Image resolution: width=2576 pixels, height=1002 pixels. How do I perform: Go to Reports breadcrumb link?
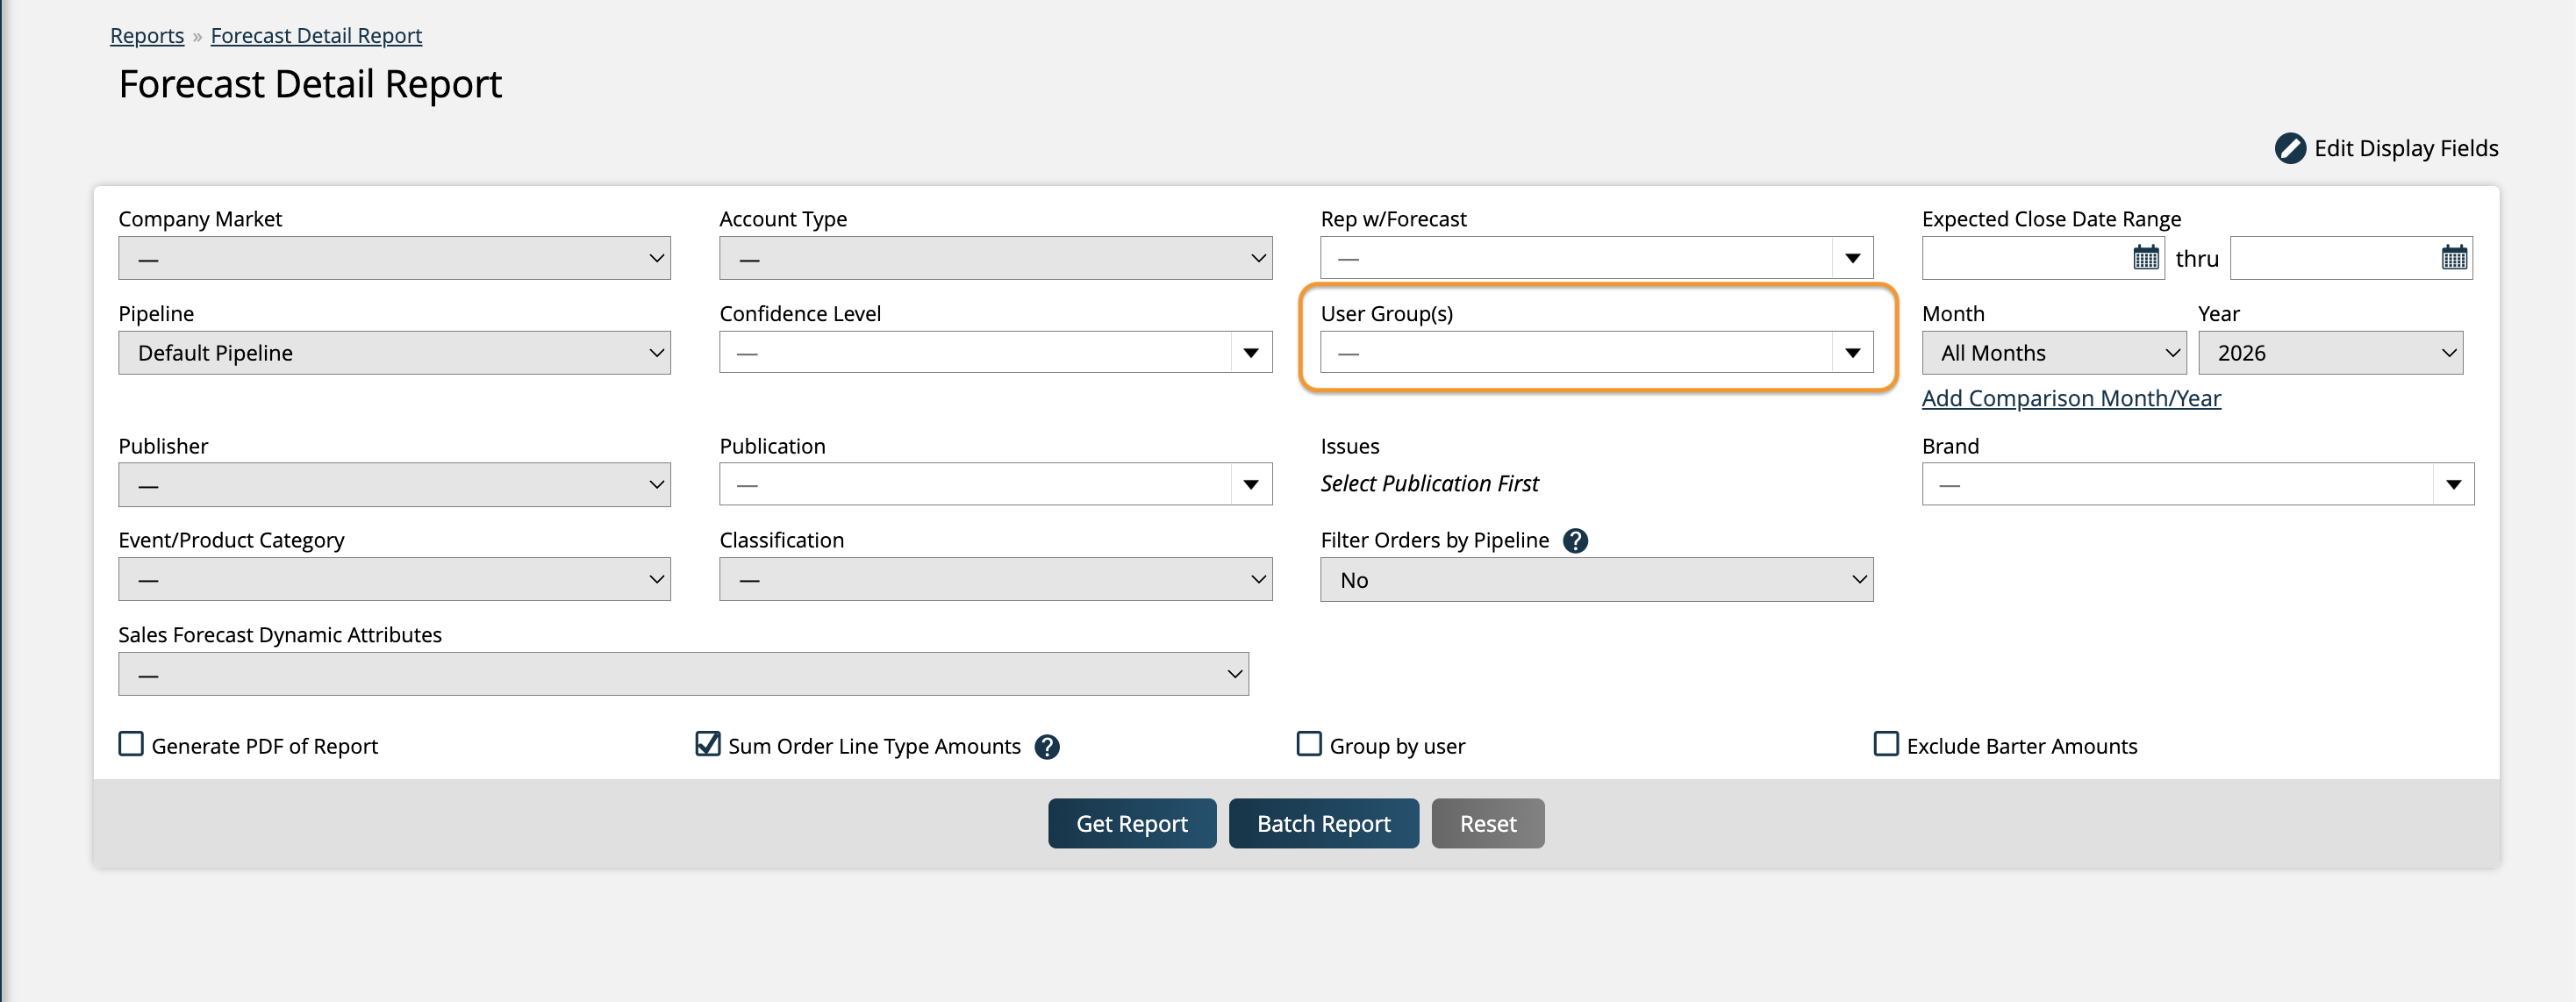click(x=147, y=36)
